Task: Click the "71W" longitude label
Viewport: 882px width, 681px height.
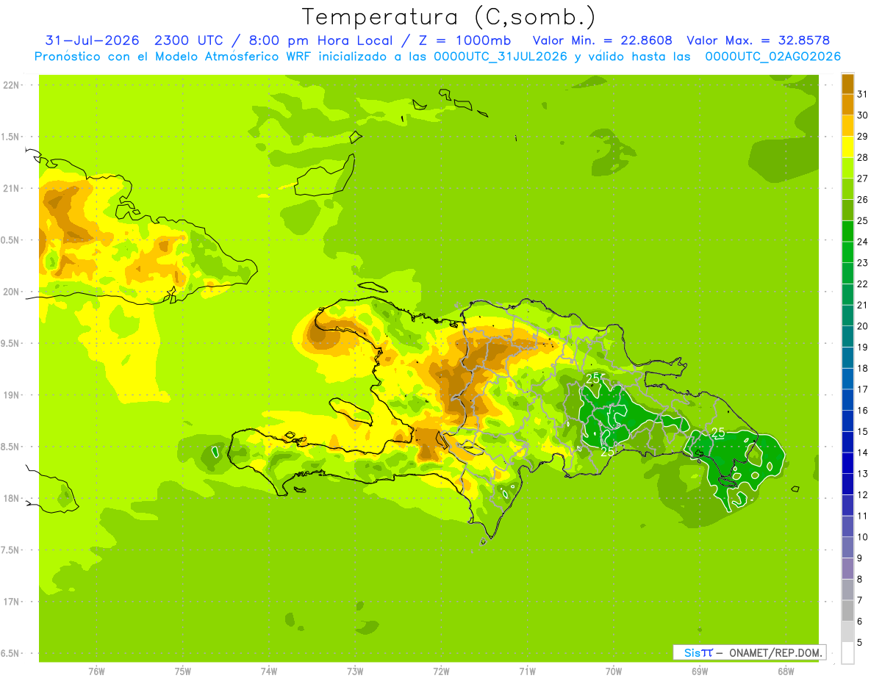Action: pyautogui.click(x=527, y=671)
